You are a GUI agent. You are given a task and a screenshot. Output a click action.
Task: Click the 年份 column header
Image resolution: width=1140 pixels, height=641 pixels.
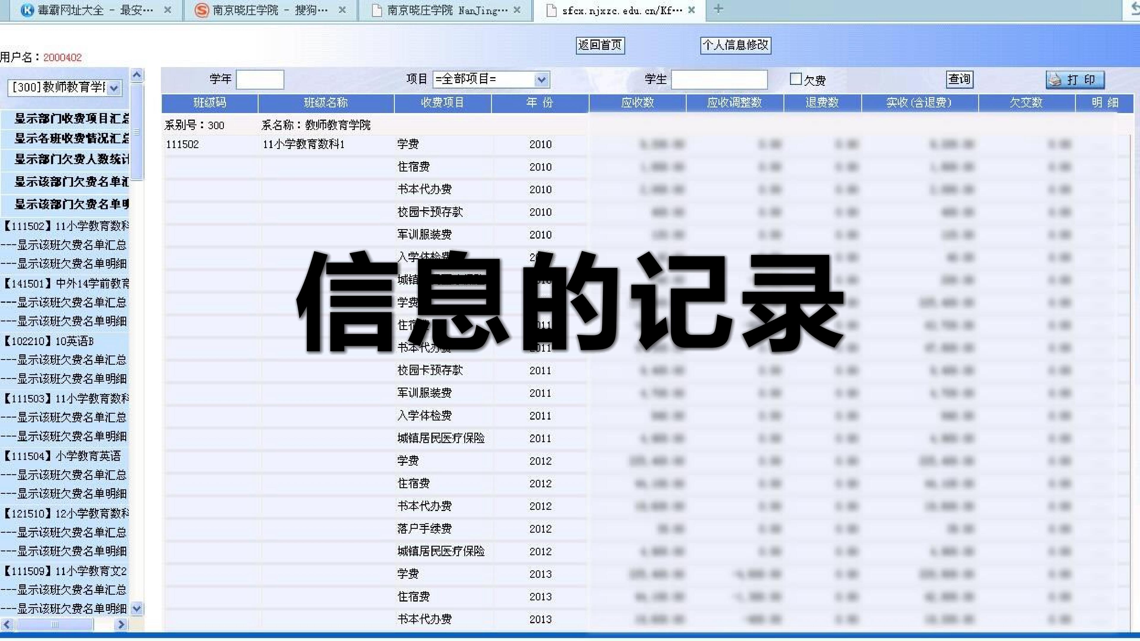click(540, 103)
